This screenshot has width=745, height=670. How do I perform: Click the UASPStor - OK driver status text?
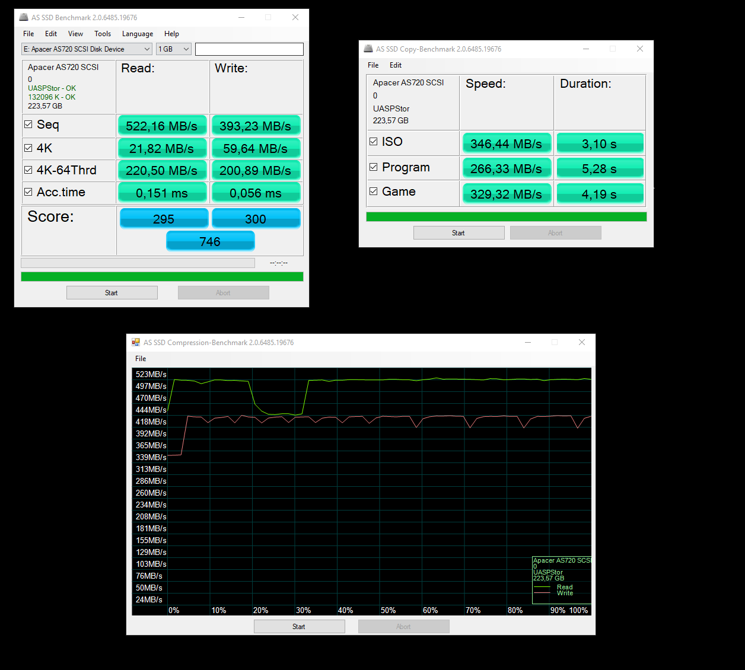point(52,88)
